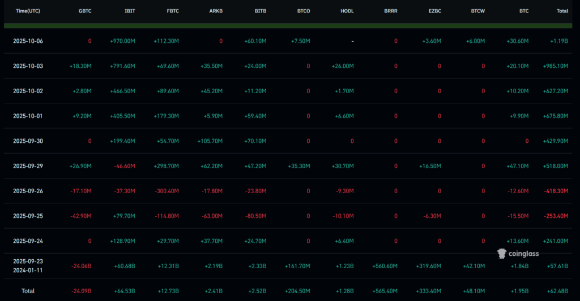
Task: Select the +1.19B total value
Action: coord(557,41)
